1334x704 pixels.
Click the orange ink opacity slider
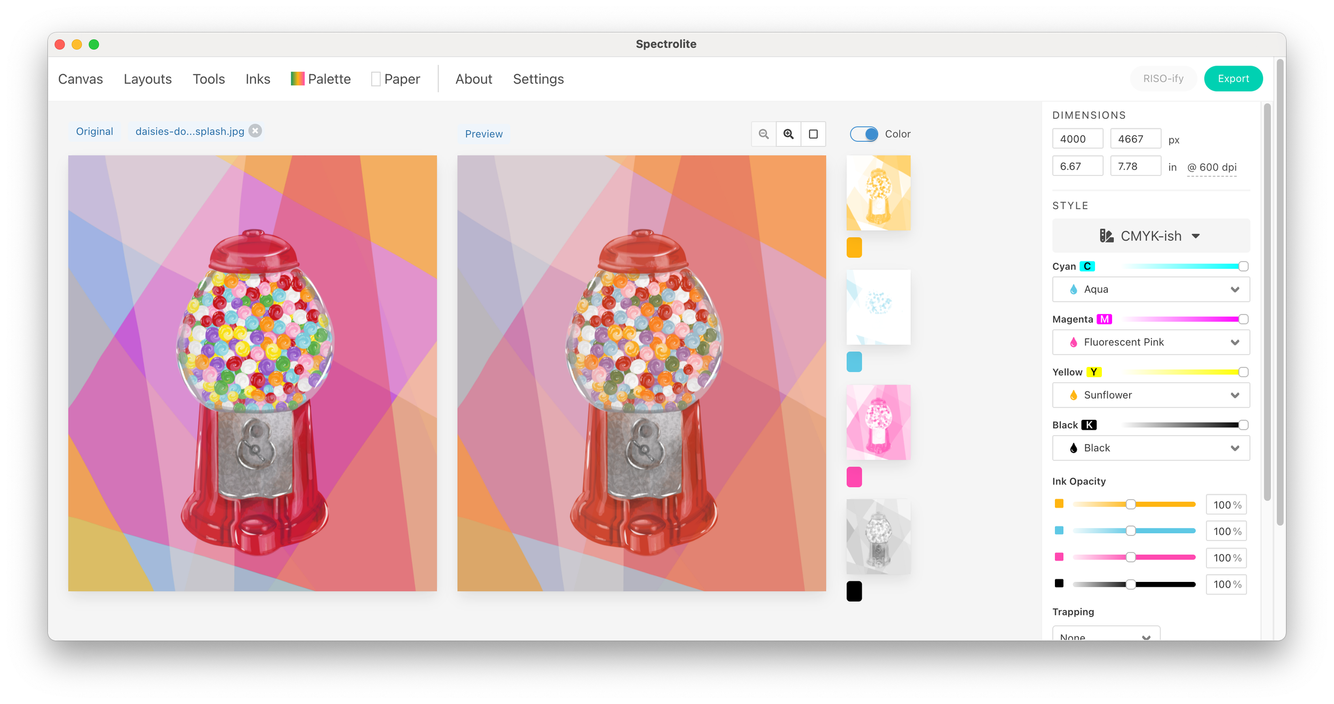[1134, 505]
